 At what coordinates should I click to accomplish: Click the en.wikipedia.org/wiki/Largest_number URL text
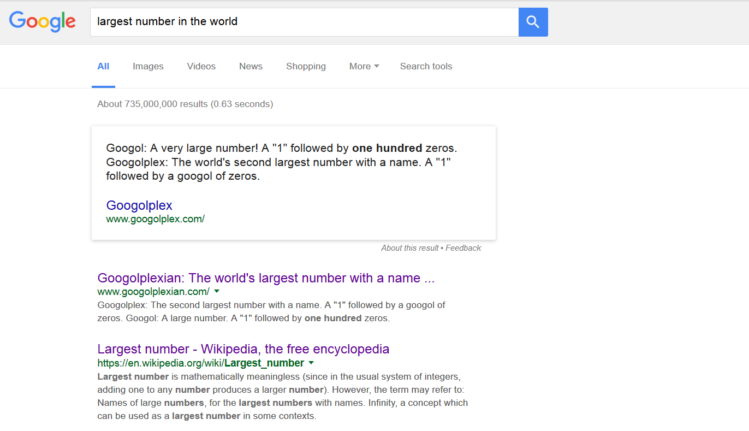point(201,363)
